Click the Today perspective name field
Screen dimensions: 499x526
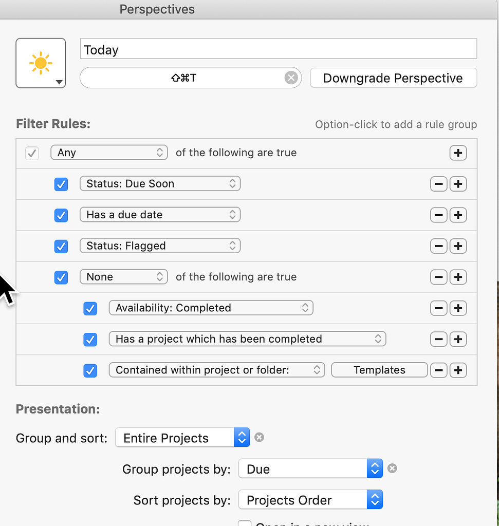click(278, 49)
